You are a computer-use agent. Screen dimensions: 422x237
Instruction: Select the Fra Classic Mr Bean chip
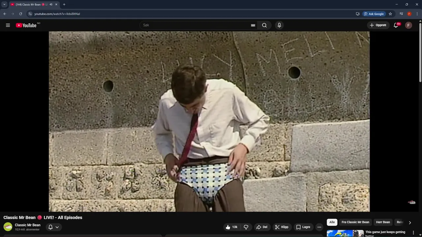355,222
